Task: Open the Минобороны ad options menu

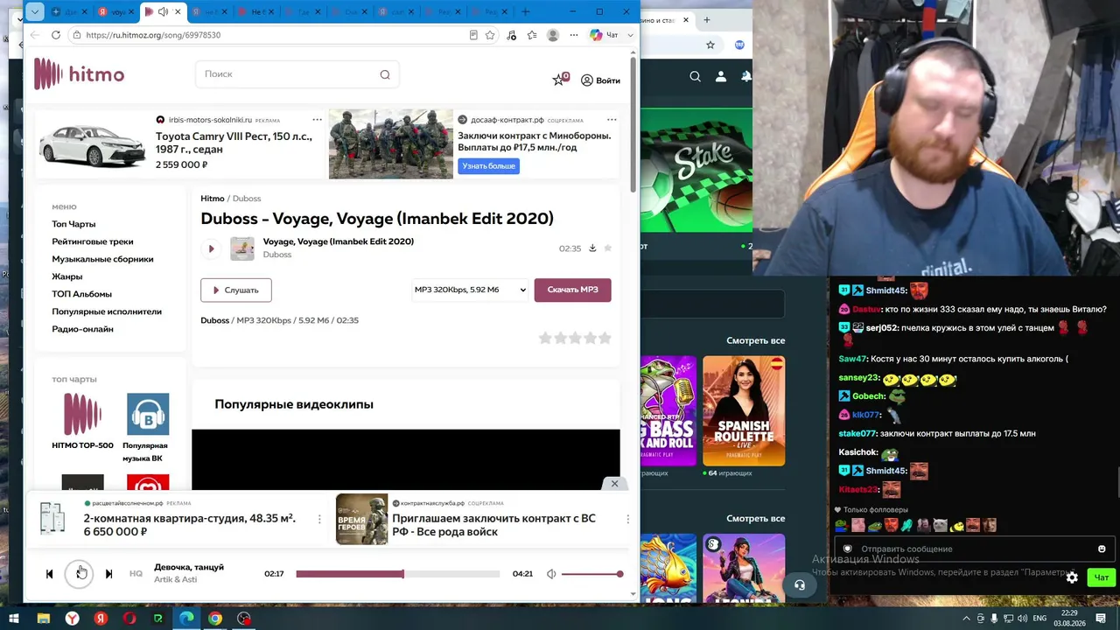Action: 612,120
